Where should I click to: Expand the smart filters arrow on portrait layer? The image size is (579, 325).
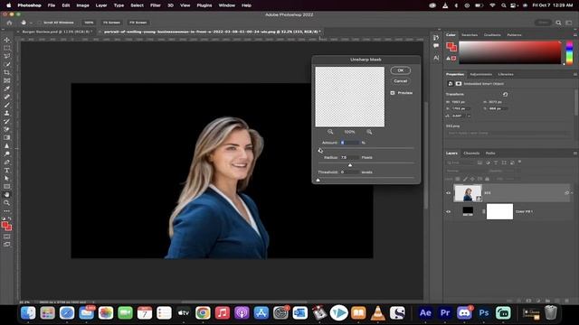(572, 192)
